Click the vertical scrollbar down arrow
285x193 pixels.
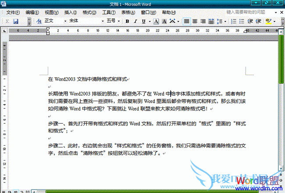pos(281,168)
